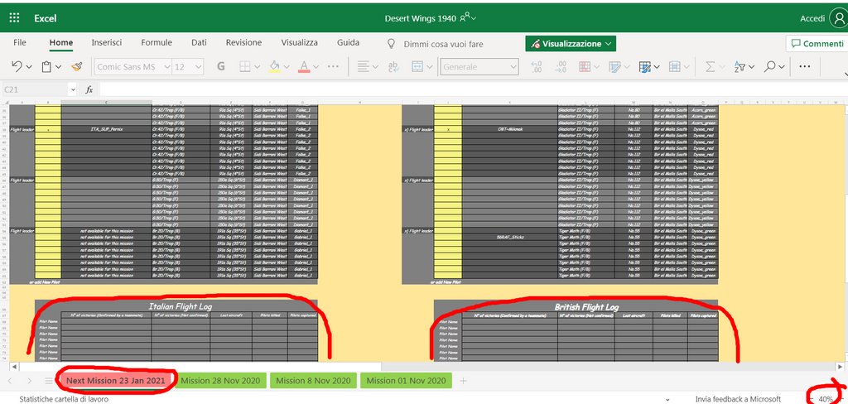
Task: Expand the Name Box dropdown arrow
Action: click(x=73, y=89)
